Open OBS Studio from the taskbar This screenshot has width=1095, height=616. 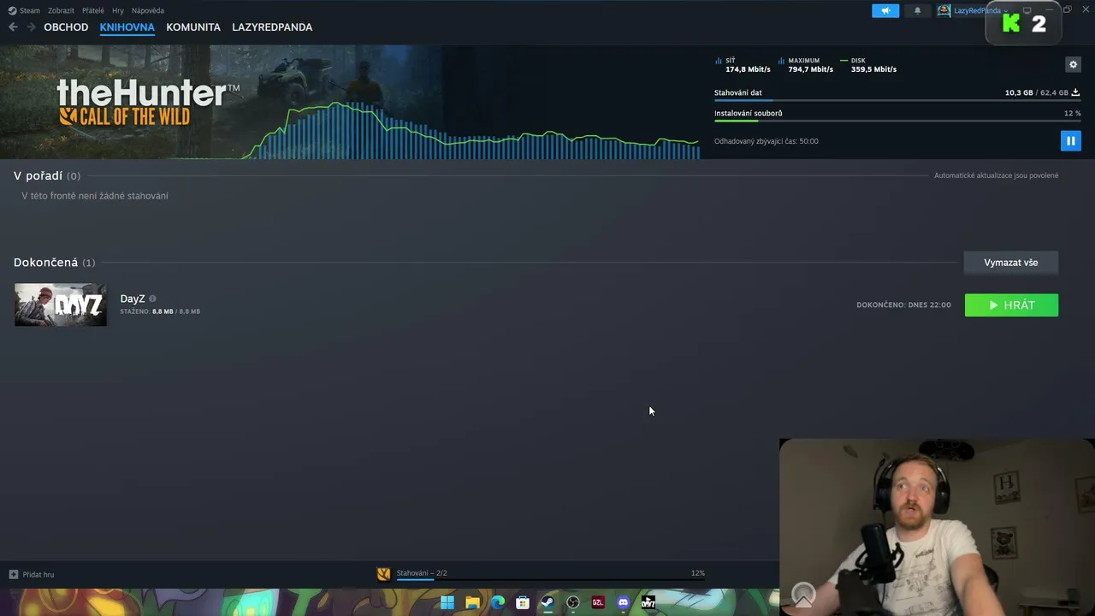[573, 602]
